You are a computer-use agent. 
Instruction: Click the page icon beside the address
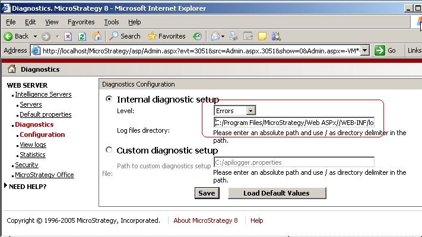[36, 50]
